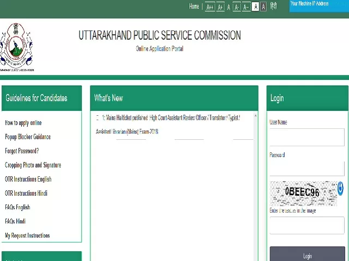Click the Uttarakhand Public Service Commission emblem logo
Viewport: 349px width, 261px height.
(x=17, y=47)
